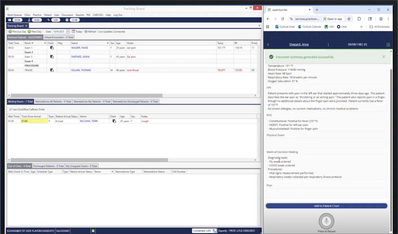
Task: Toggle Use ClockWise Callback Order checkbox
Action: (x=10, y=109)
